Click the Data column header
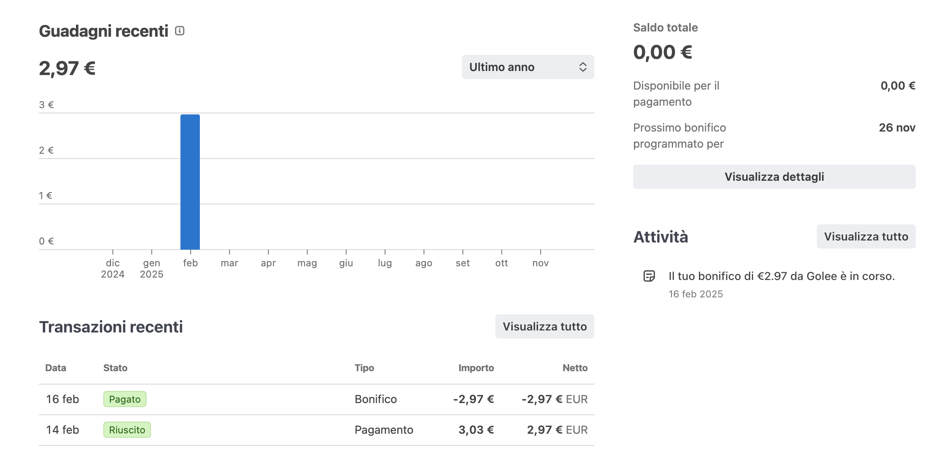 (x=56, y=368)
